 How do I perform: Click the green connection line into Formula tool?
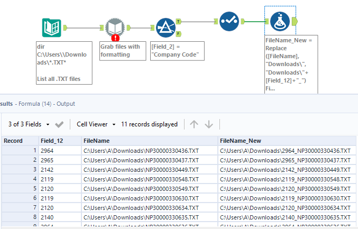(255, 22)
